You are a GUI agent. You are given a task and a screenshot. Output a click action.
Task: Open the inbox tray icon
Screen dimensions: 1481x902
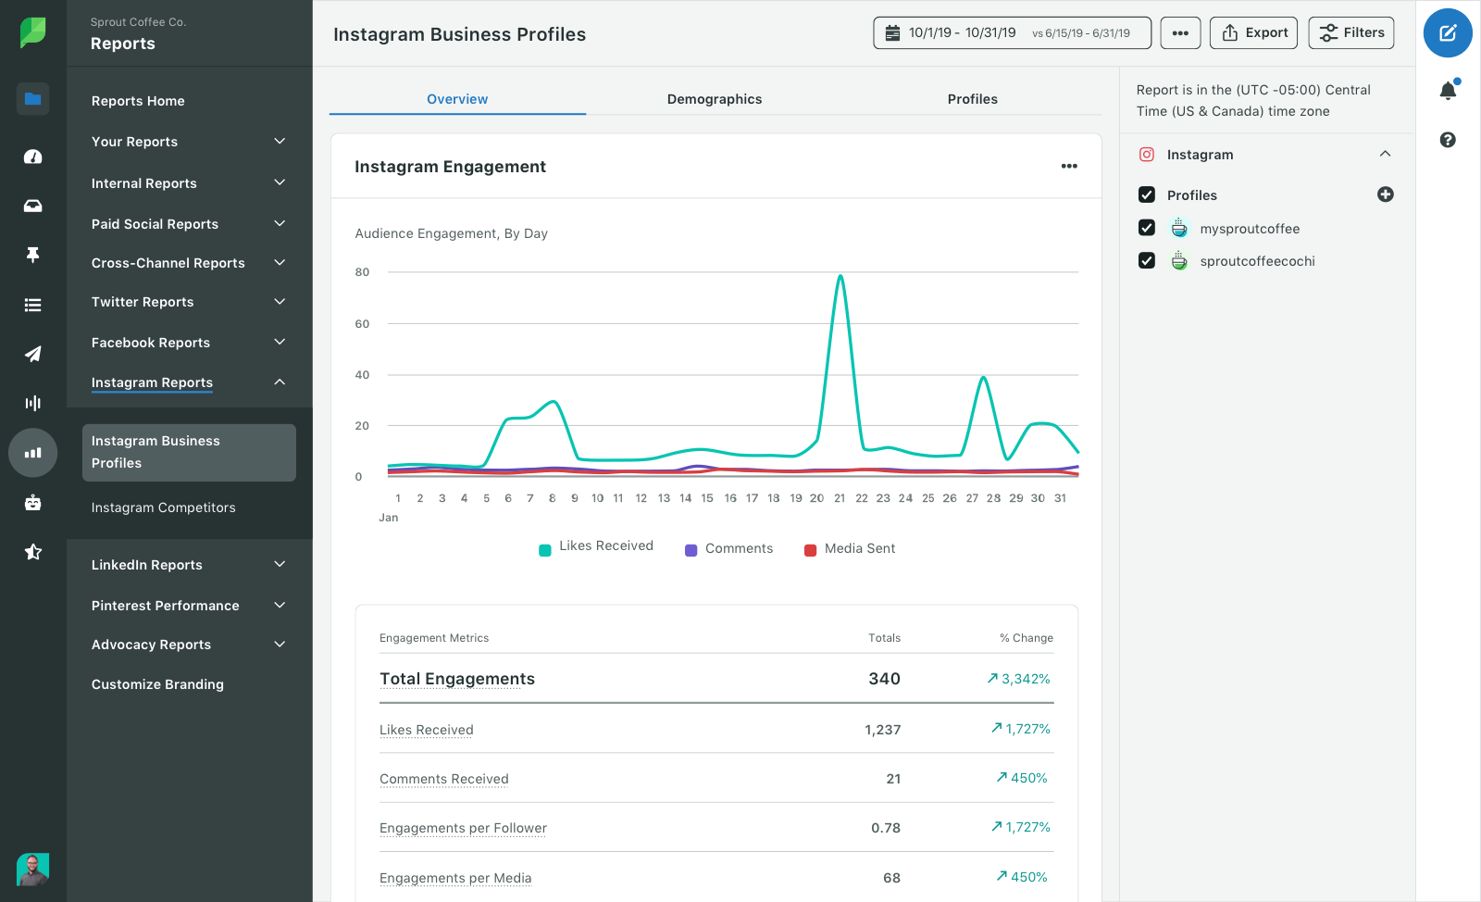tap(33, 206)
